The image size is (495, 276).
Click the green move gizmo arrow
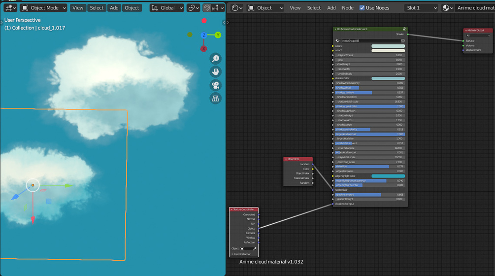click(69, 186)
